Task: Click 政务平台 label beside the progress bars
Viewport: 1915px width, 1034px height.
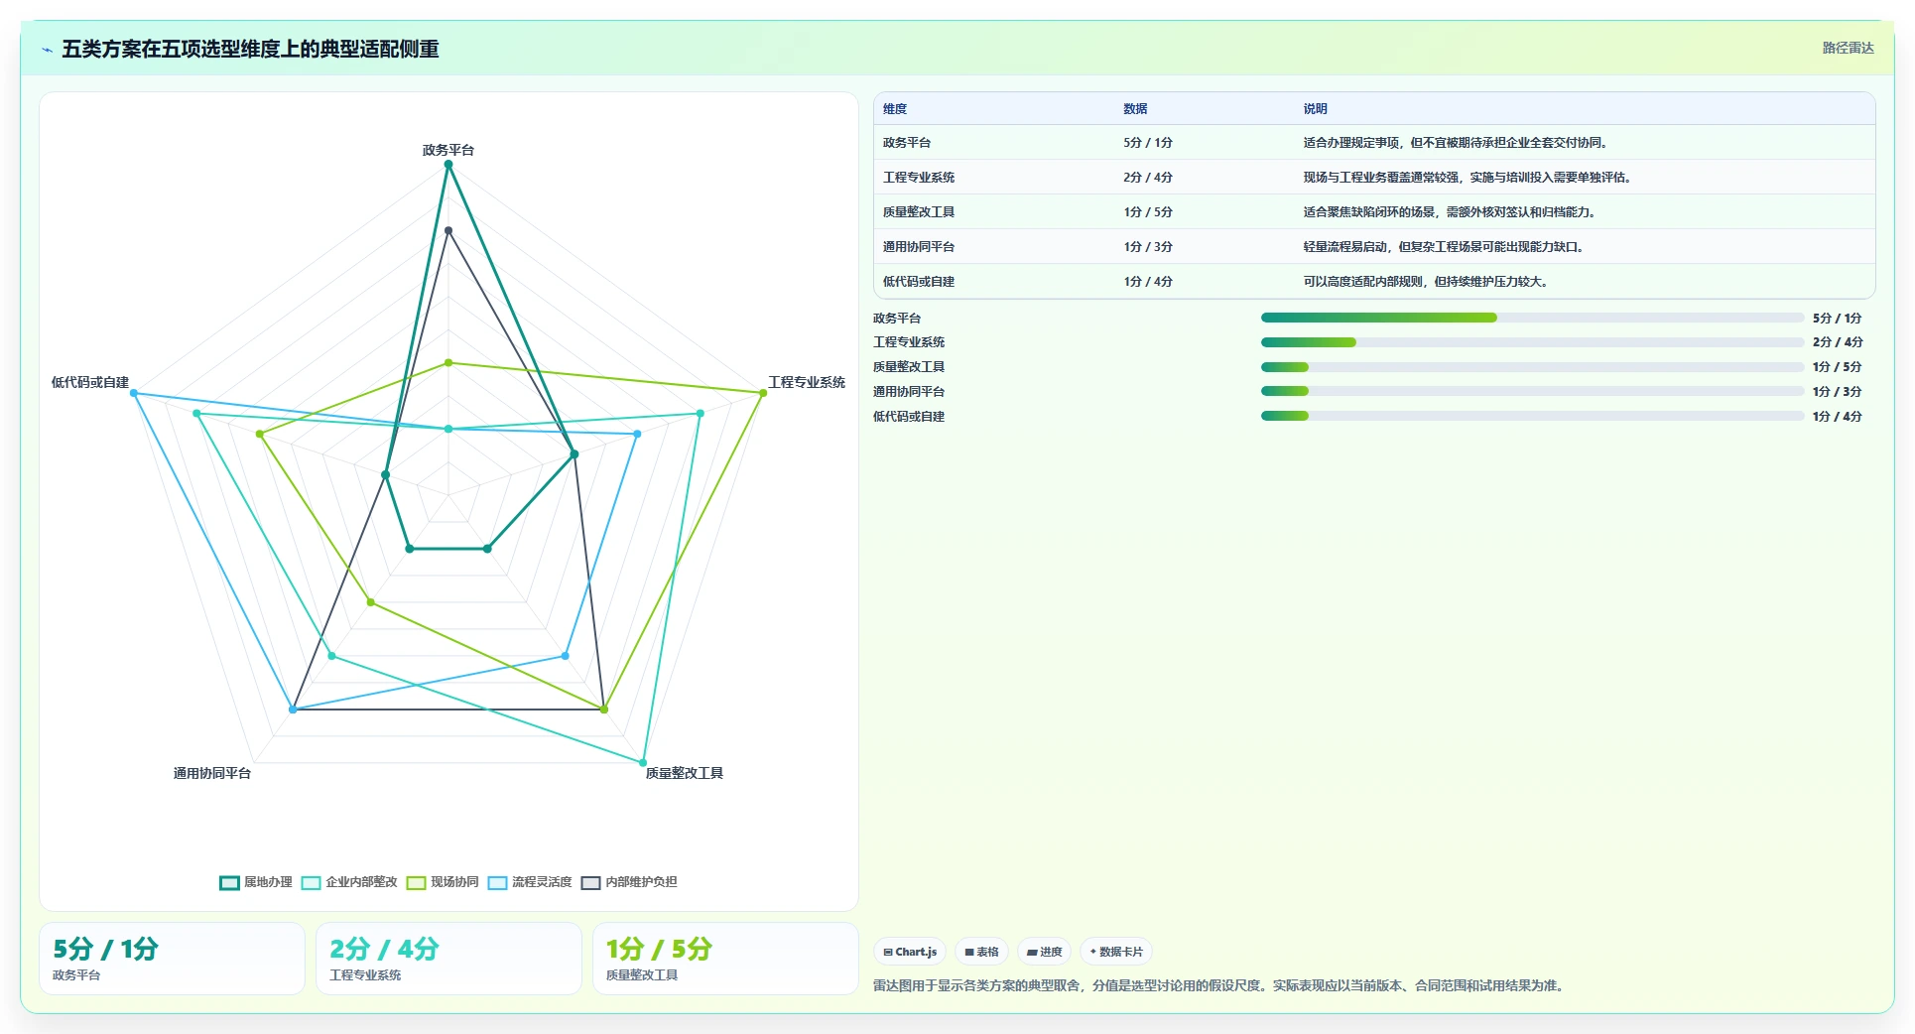Action: [x=897, y=319]
